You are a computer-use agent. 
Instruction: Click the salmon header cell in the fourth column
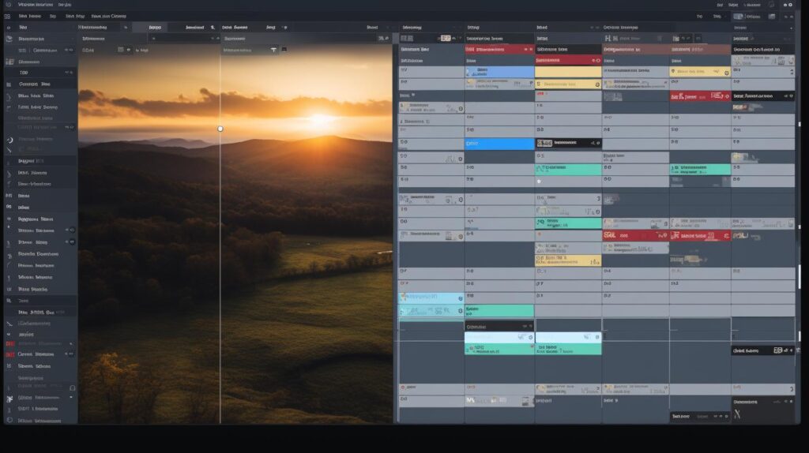636,50
